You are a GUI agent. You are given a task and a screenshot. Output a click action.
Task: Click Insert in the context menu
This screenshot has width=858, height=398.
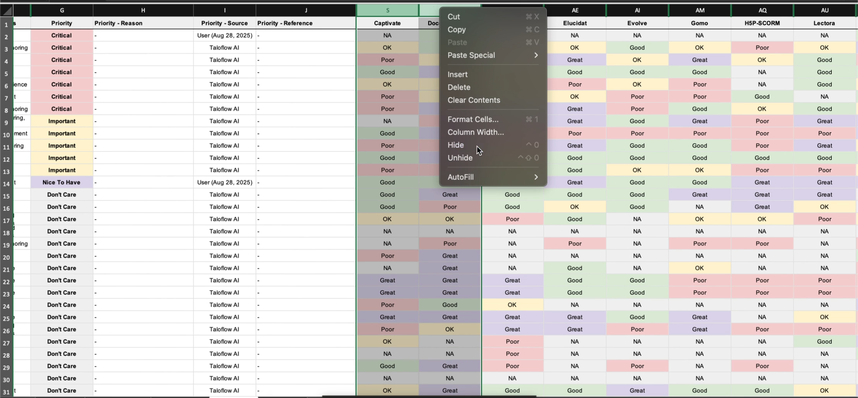coord(457,74)
